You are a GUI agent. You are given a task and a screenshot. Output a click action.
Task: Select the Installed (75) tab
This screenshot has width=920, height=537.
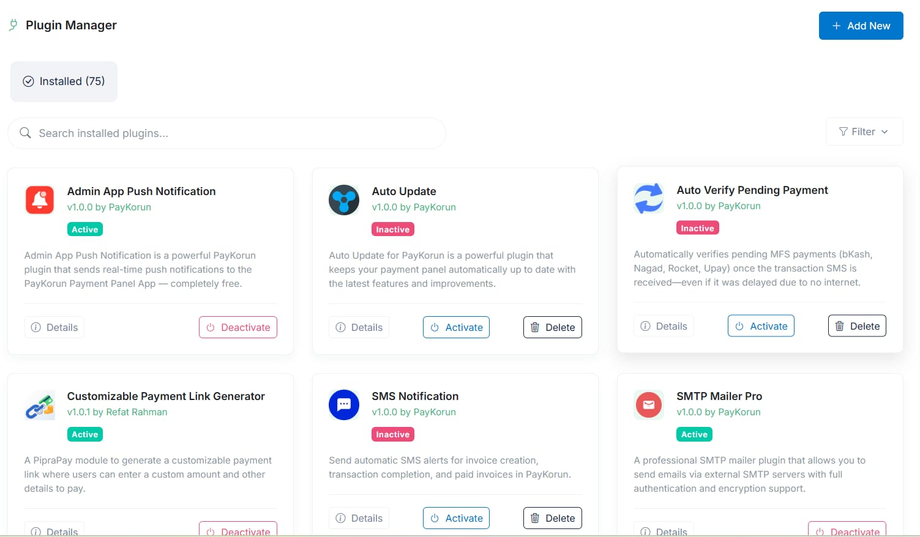coord(64,81)
